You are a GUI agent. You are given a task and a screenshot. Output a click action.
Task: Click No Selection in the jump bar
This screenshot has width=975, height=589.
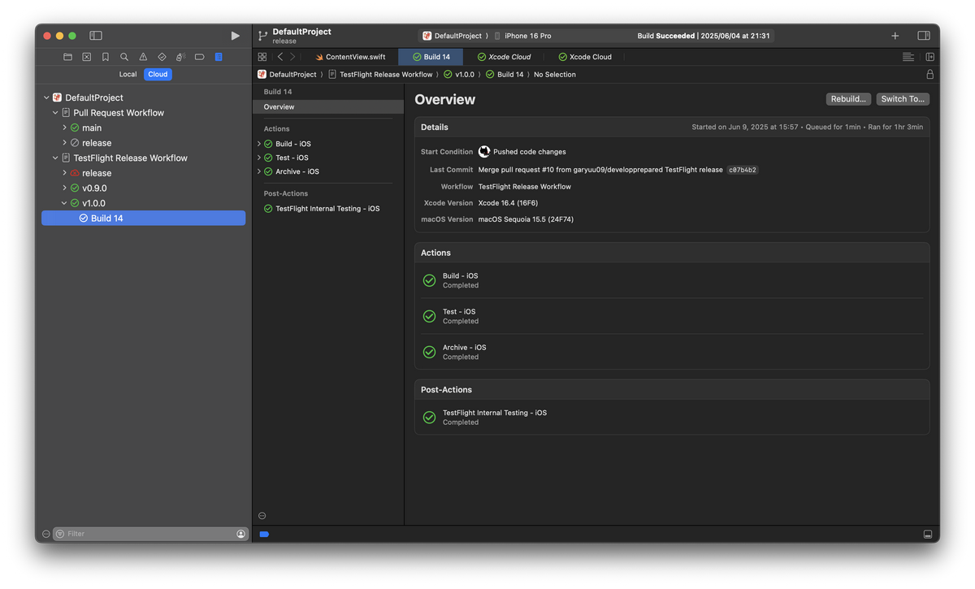point(555,75)
